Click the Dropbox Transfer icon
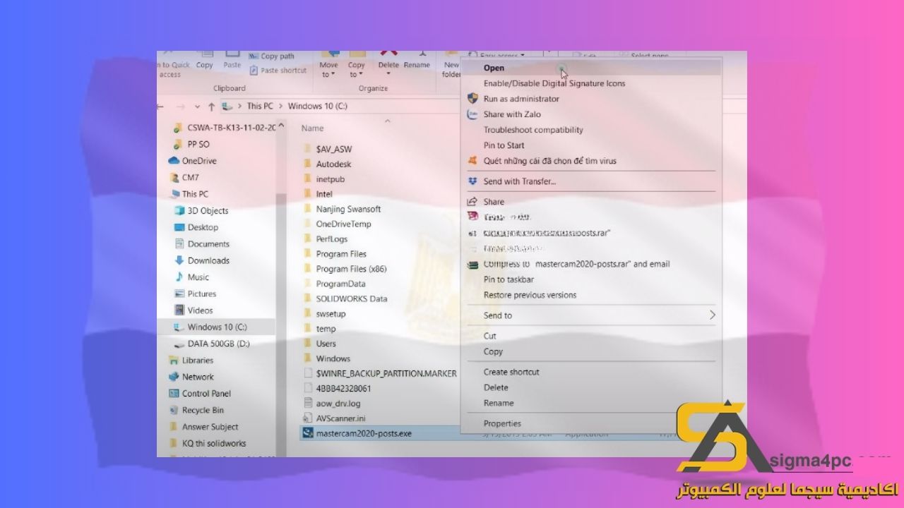 (x=472, y=181)
